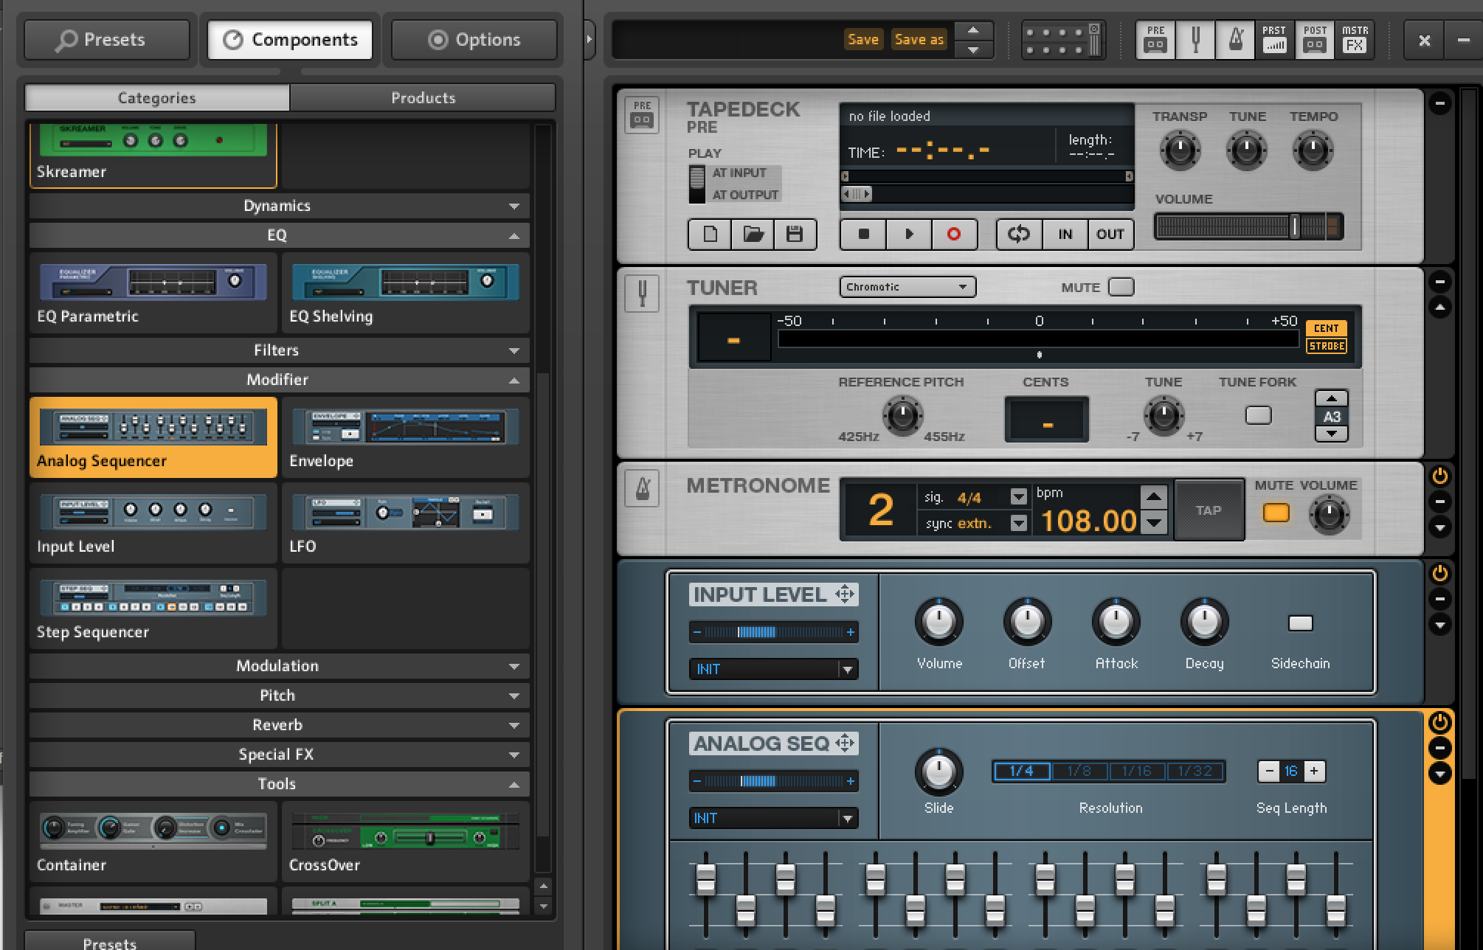1483x950 pixels.
Task: Increase the Metronome bpm value
Action: point(1153,497)
